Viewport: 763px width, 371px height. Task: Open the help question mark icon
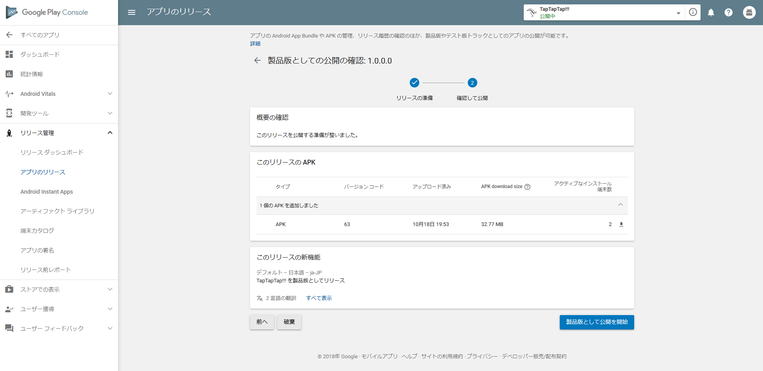tap(729, 12)
